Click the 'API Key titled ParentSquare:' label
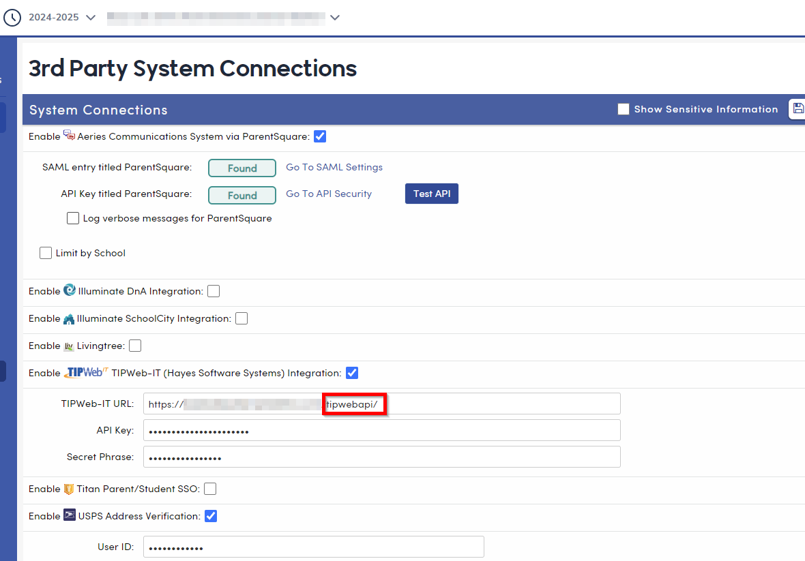 click(x=126, y=194)
